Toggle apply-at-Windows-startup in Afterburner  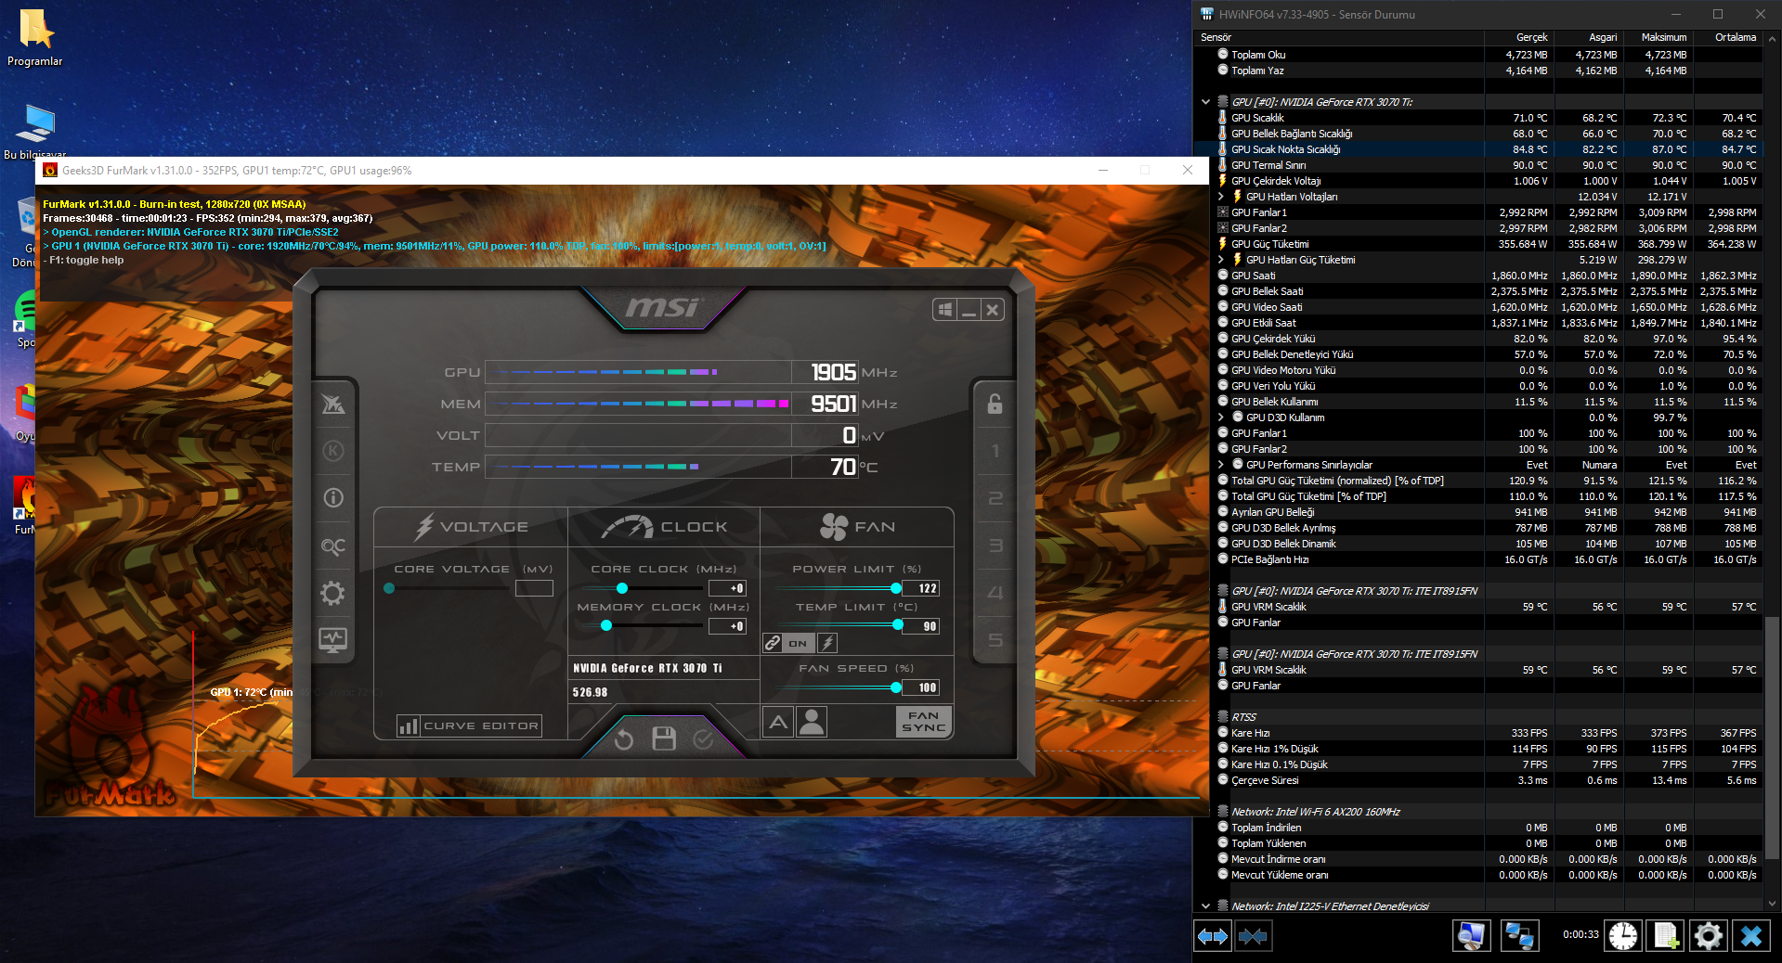944,310
